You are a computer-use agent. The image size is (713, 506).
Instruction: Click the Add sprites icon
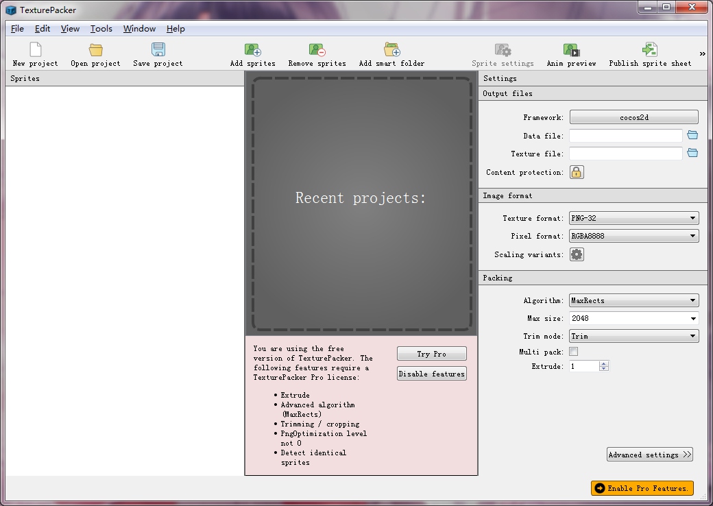(252, 50)
